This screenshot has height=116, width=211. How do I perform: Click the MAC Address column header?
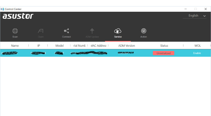tap(98, 46)
